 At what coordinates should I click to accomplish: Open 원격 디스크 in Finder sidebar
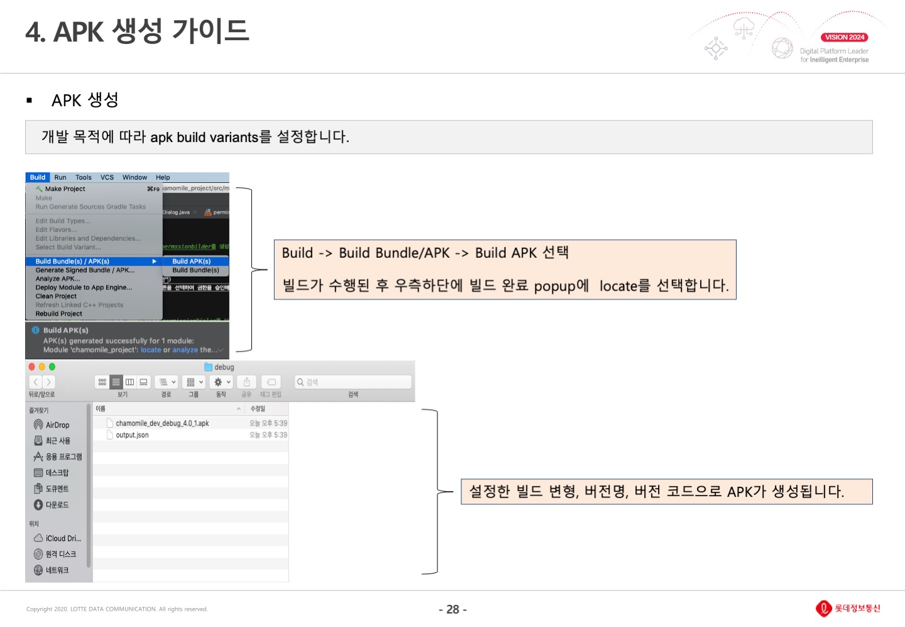pos(55,554)
